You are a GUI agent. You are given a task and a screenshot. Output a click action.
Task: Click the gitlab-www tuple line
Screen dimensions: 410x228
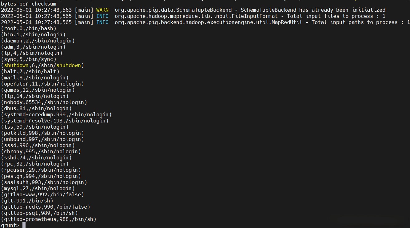click(x=42, y=194)
